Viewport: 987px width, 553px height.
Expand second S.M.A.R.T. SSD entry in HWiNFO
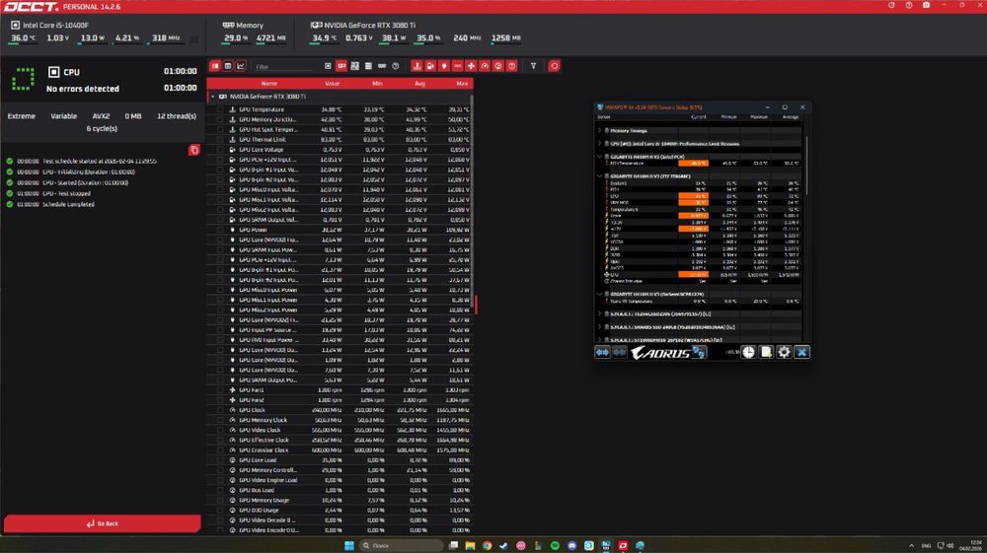tap(599, 327)
